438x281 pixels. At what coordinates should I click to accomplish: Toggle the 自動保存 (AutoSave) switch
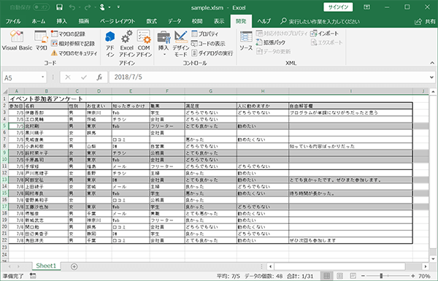pos(42,7)
